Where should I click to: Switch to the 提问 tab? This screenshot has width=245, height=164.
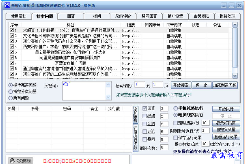pyautogui.click(x=97, y=16)
